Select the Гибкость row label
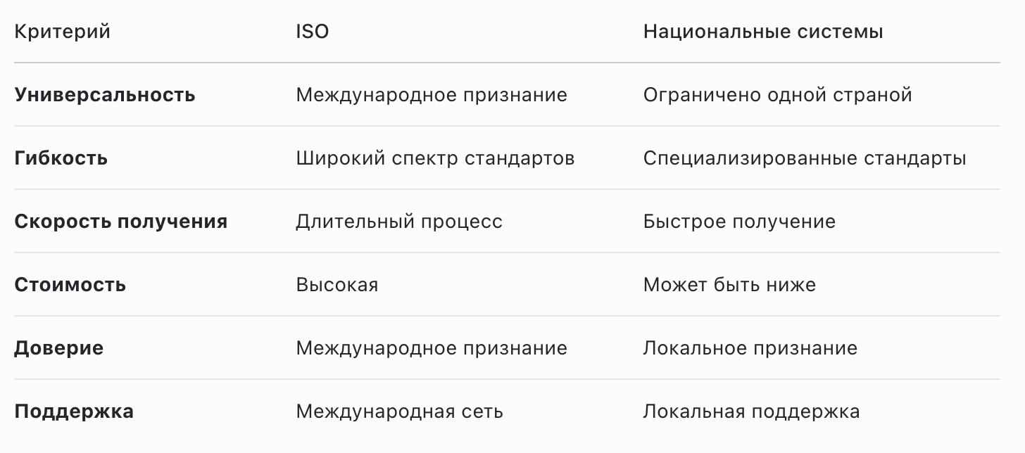 tap(61, 158)
